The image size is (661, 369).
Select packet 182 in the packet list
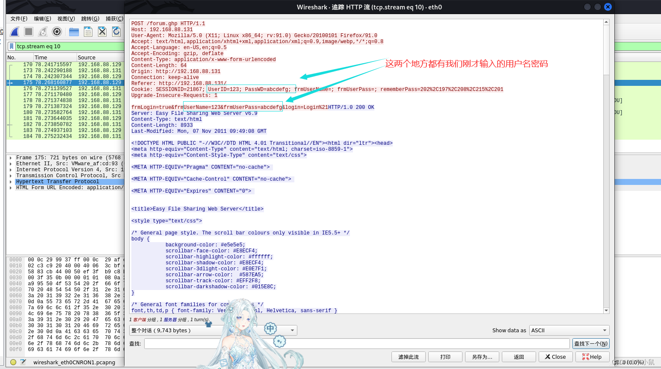point(65,124)
